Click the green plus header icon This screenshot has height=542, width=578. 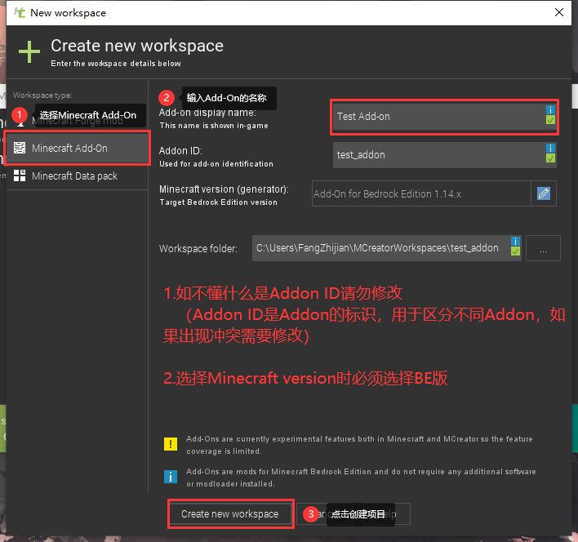pos(29,51)
